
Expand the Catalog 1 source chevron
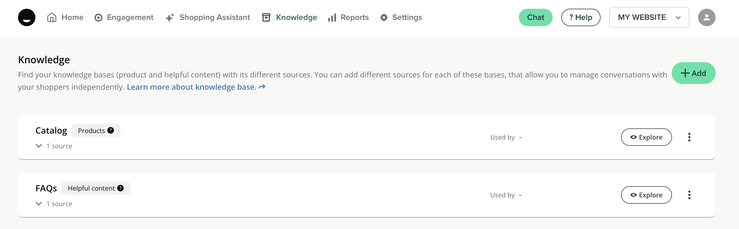click(39, 146)
